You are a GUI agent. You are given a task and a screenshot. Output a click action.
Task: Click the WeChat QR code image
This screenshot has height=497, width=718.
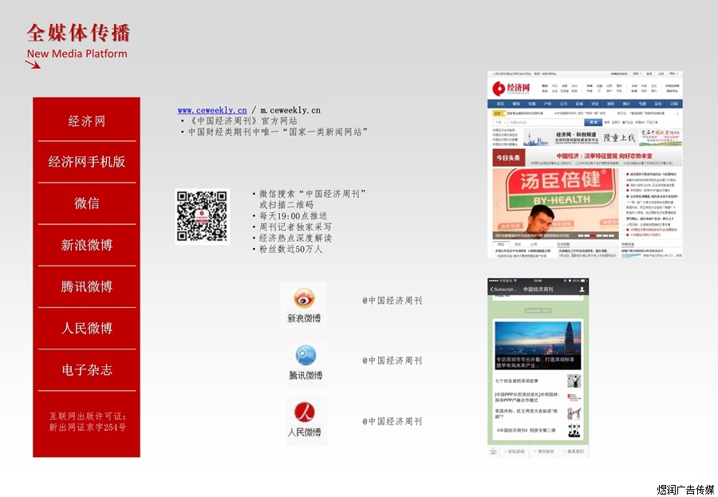pyautogui.click(x=202, y=216)
